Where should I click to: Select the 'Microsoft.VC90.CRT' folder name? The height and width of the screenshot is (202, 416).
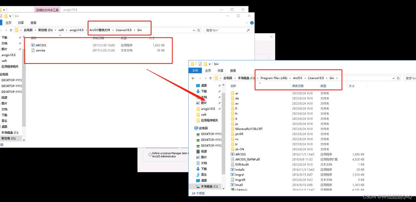pos(249,129)
